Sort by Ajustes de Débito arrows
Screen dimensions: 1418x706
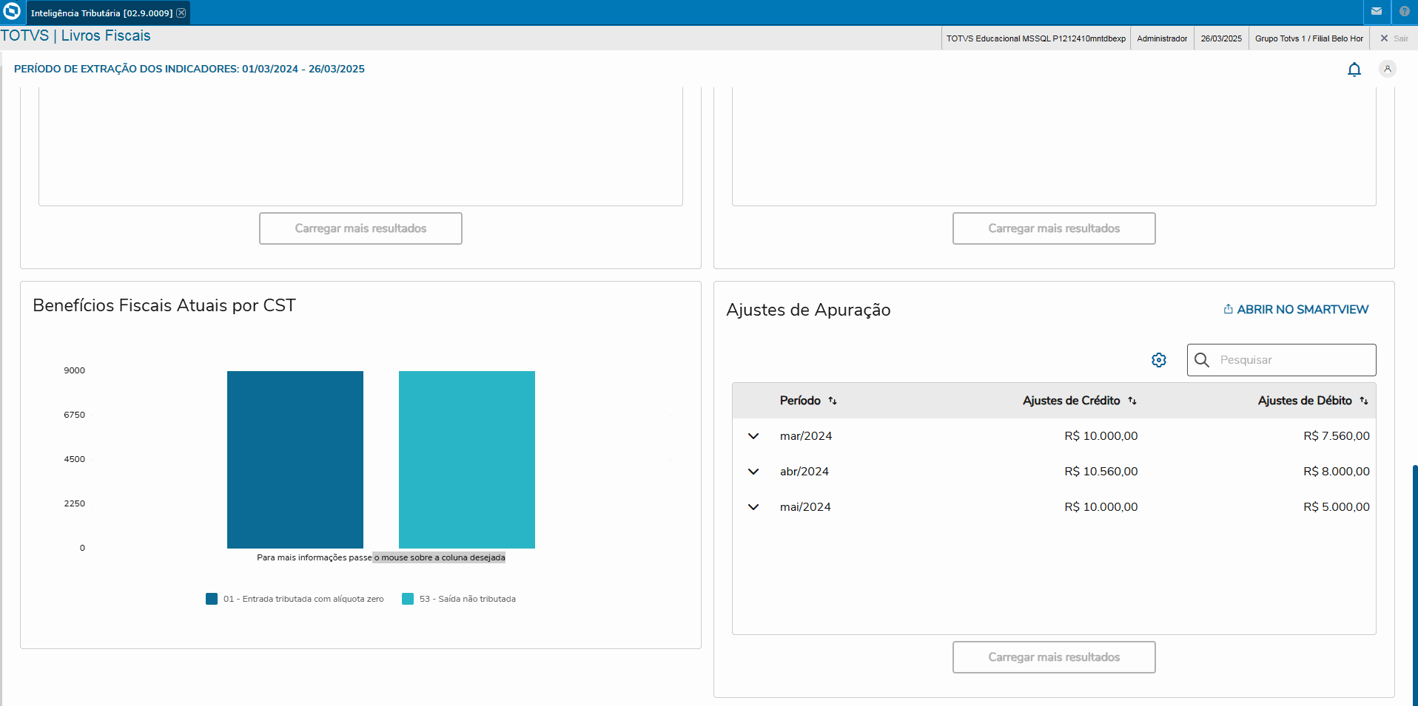[x=1364, y=401]
